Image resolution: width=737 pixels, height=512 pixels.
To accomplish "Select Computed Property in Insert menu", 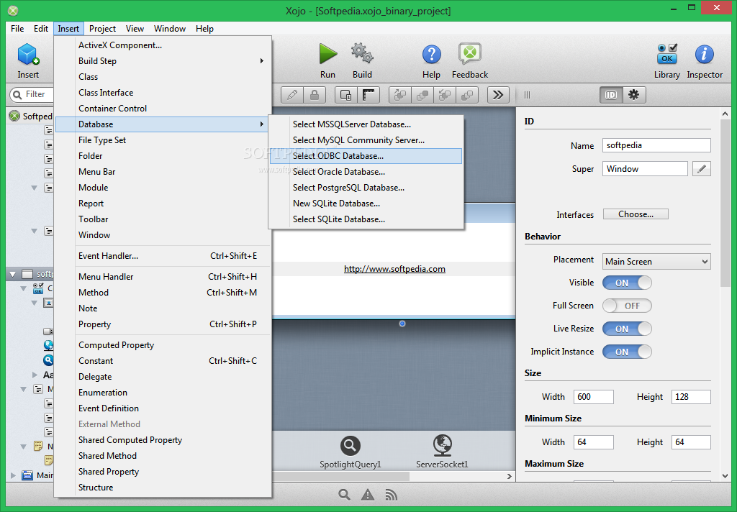I will tap(163, 345).
